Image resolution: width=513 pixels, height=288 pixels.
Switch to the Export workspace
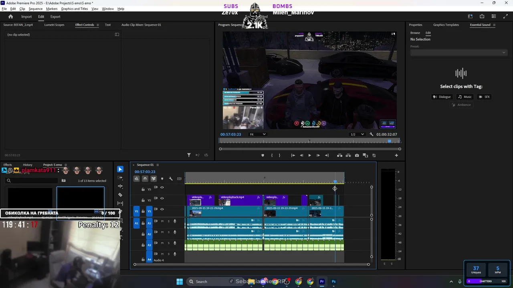(55, 16)
